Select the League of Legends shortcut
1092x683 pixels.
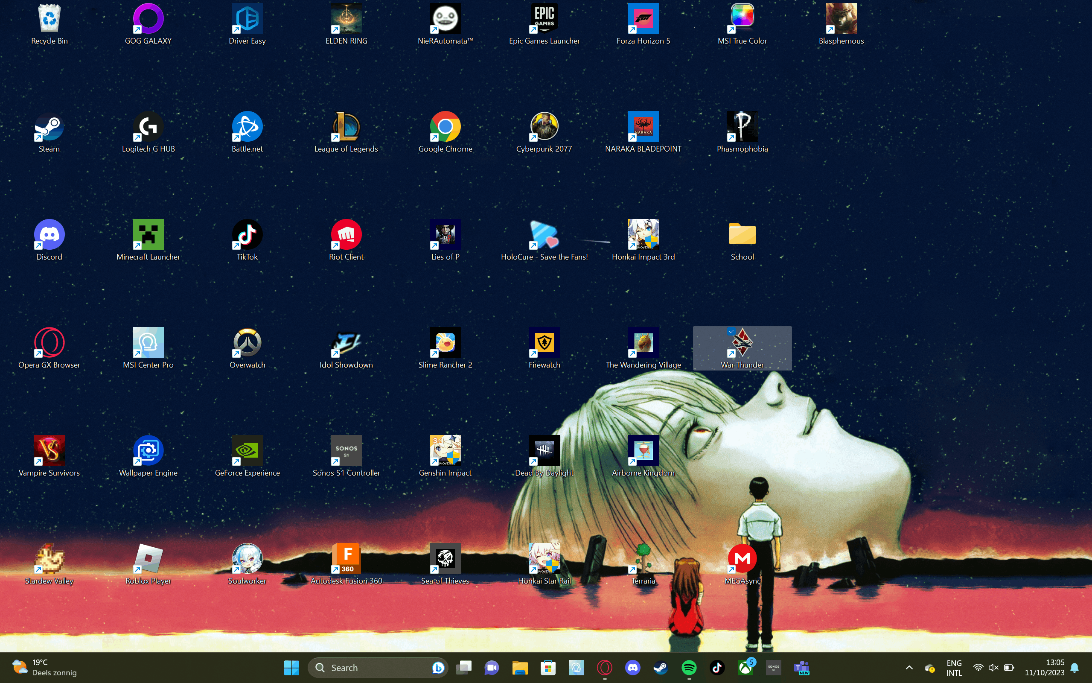(x=346, y=132)
